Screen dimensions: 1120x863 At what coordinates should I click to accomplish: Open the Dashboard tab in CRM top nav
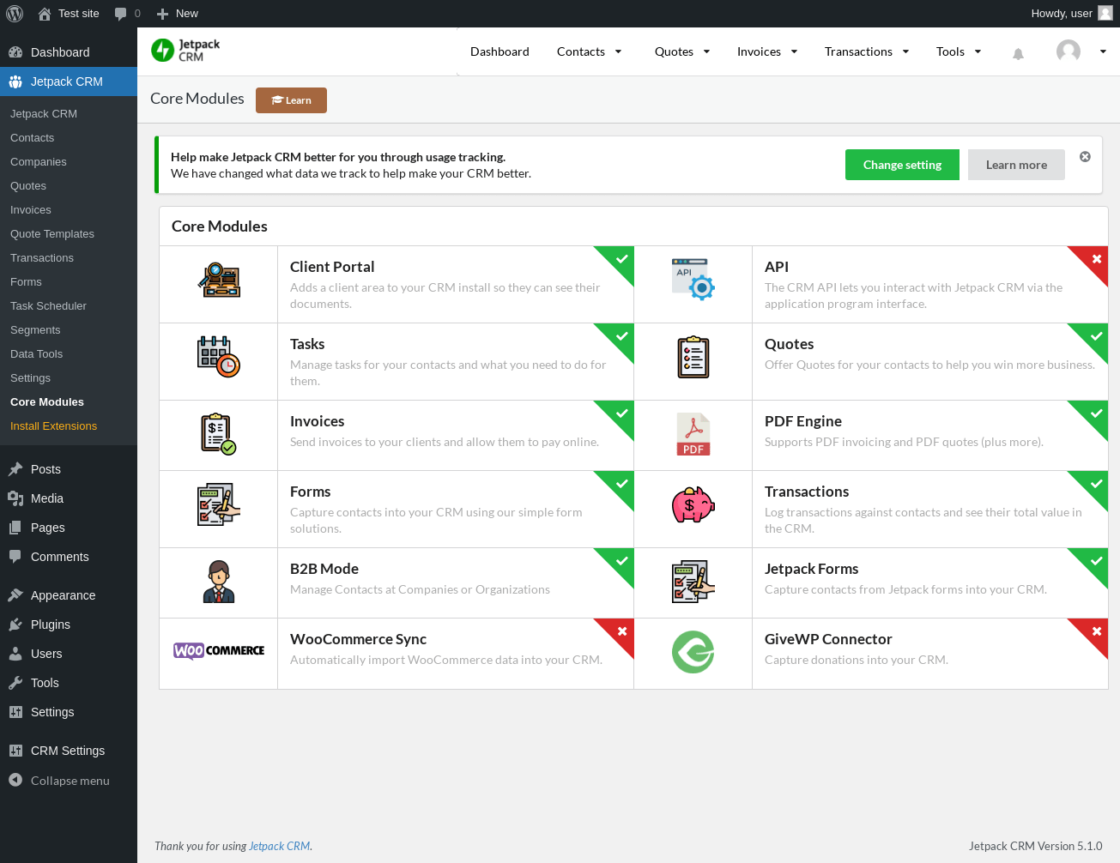[x=499, y=51]
